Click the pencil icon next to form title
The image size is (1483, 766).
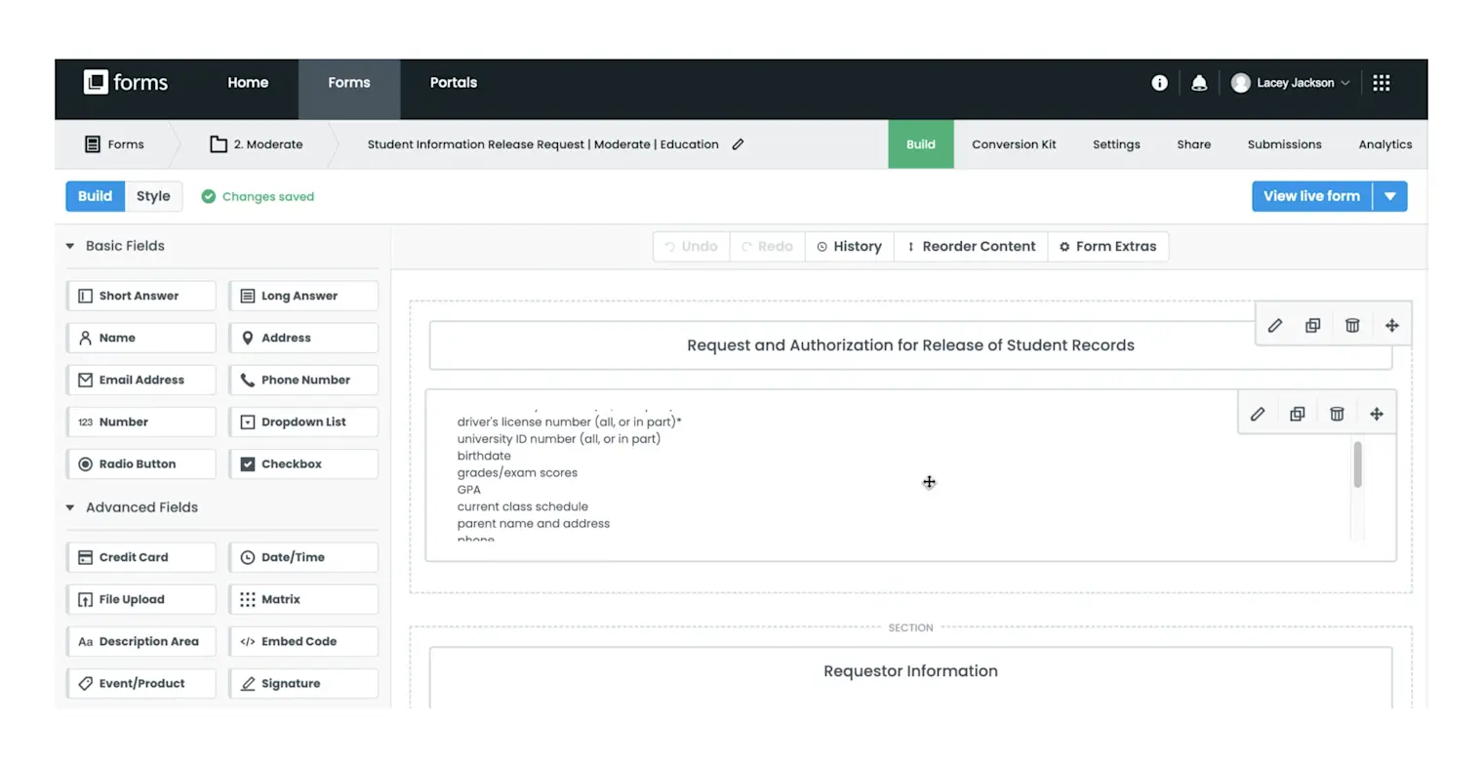point(738,144)
